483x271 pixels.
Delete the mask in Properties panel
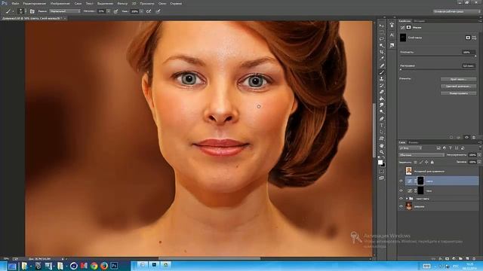474,137
